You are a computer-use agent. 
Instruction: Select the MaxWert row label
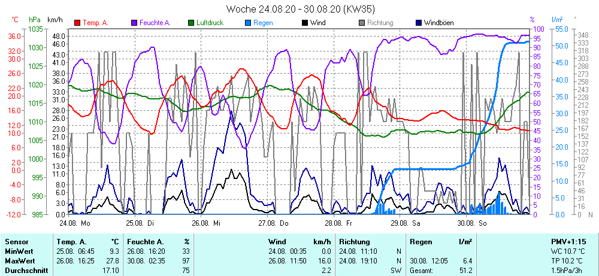20,261
